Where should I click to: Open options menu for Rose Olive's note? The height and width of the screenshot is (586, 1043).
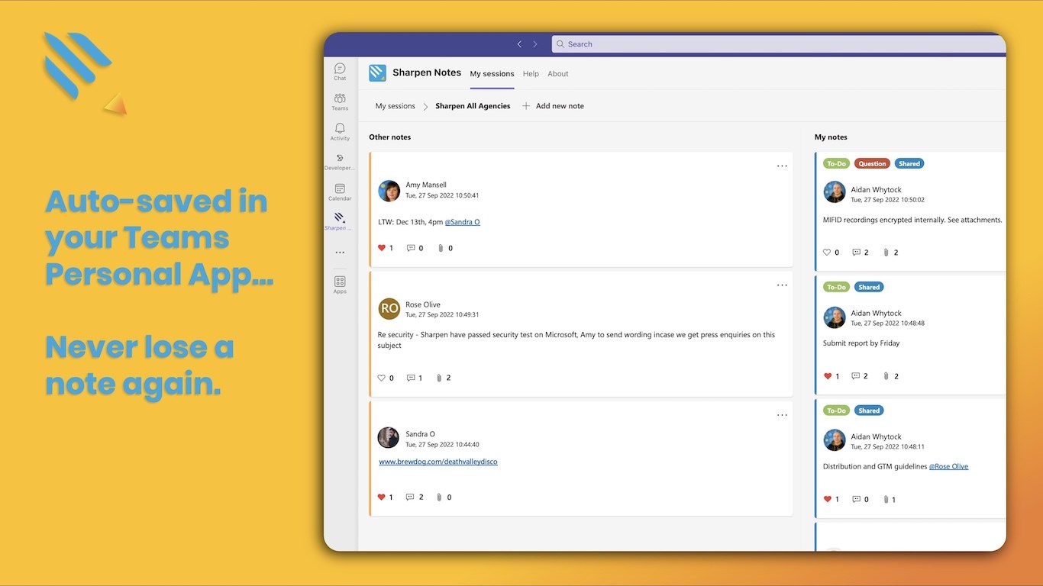(x=782, y=285)
